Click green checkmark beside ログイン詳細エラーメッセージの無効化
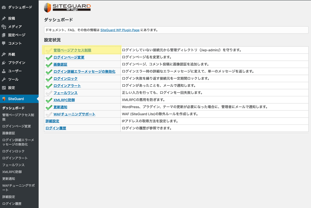 click(49, 71)
